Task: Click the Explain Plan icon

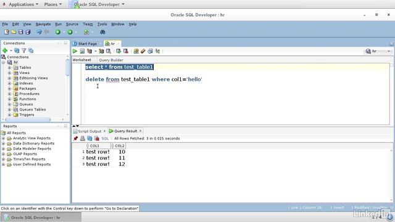Action: [x=89, y=51]
